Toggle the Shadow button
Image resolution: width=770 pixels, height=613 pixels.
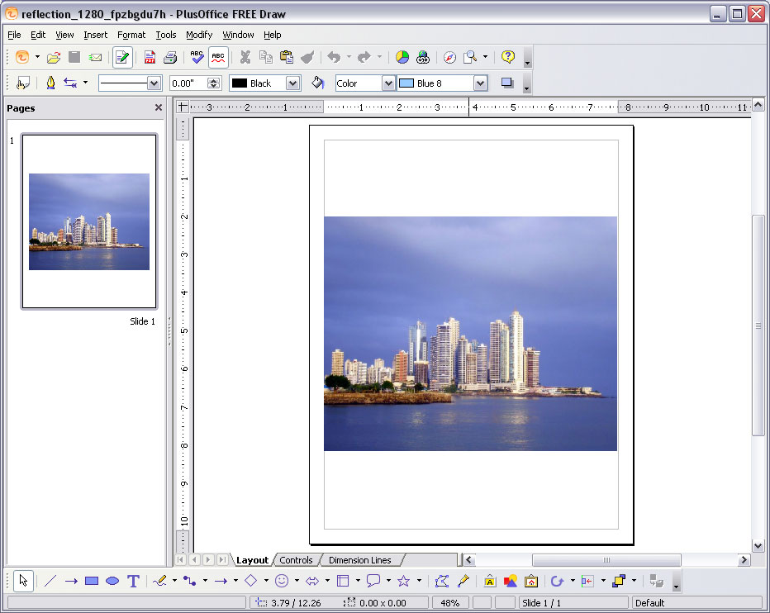point(507,83)
